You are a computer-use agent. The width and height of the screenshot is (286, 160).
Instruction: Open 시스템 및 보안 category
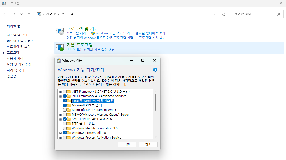(x=17, y=35)
